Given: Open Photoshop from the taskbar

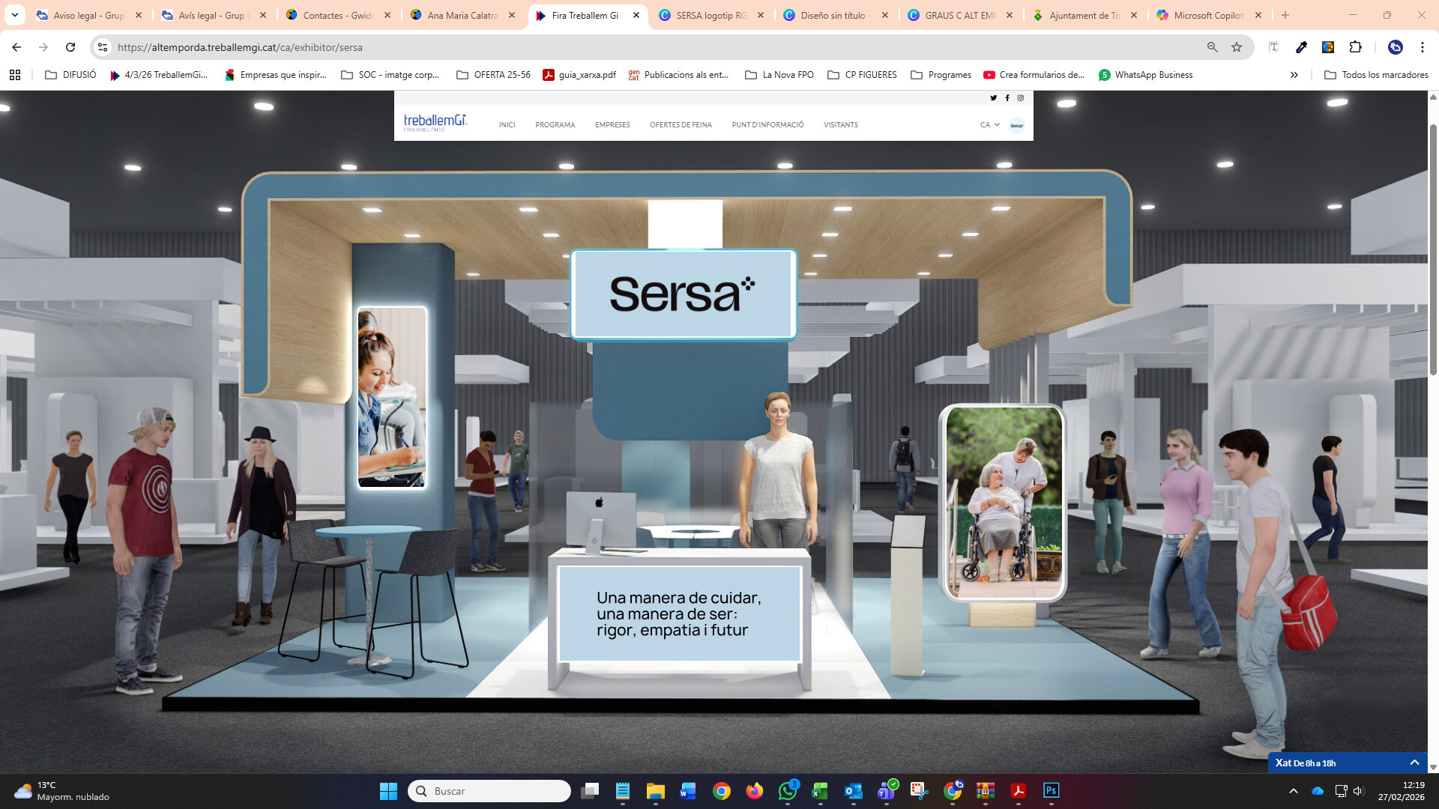Looking at the screenshot, I should pyautogui.click(x=1051, y=791).
